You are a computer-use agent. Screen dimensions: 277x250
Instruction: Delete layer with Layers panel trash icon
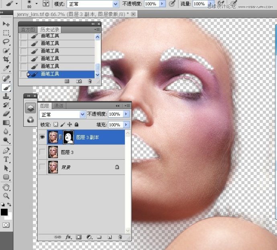point(120,237)
